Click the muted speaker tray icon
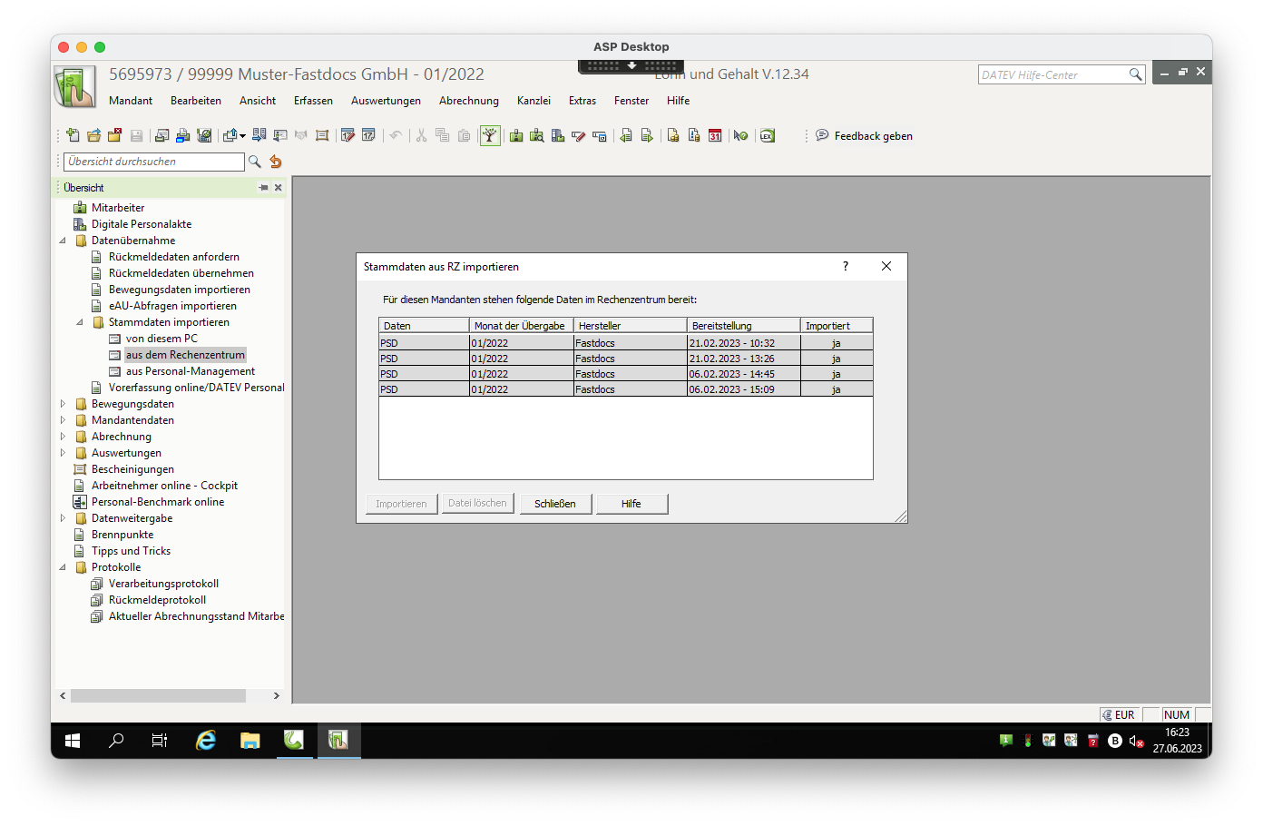 coord(1136,741)
